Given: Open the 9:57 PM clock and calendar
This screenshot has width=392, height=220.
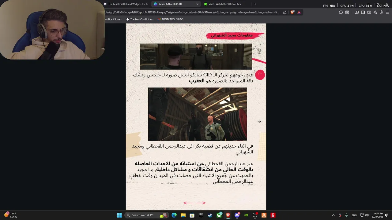Looking at the screenshot, I should [x=377, y=215].
